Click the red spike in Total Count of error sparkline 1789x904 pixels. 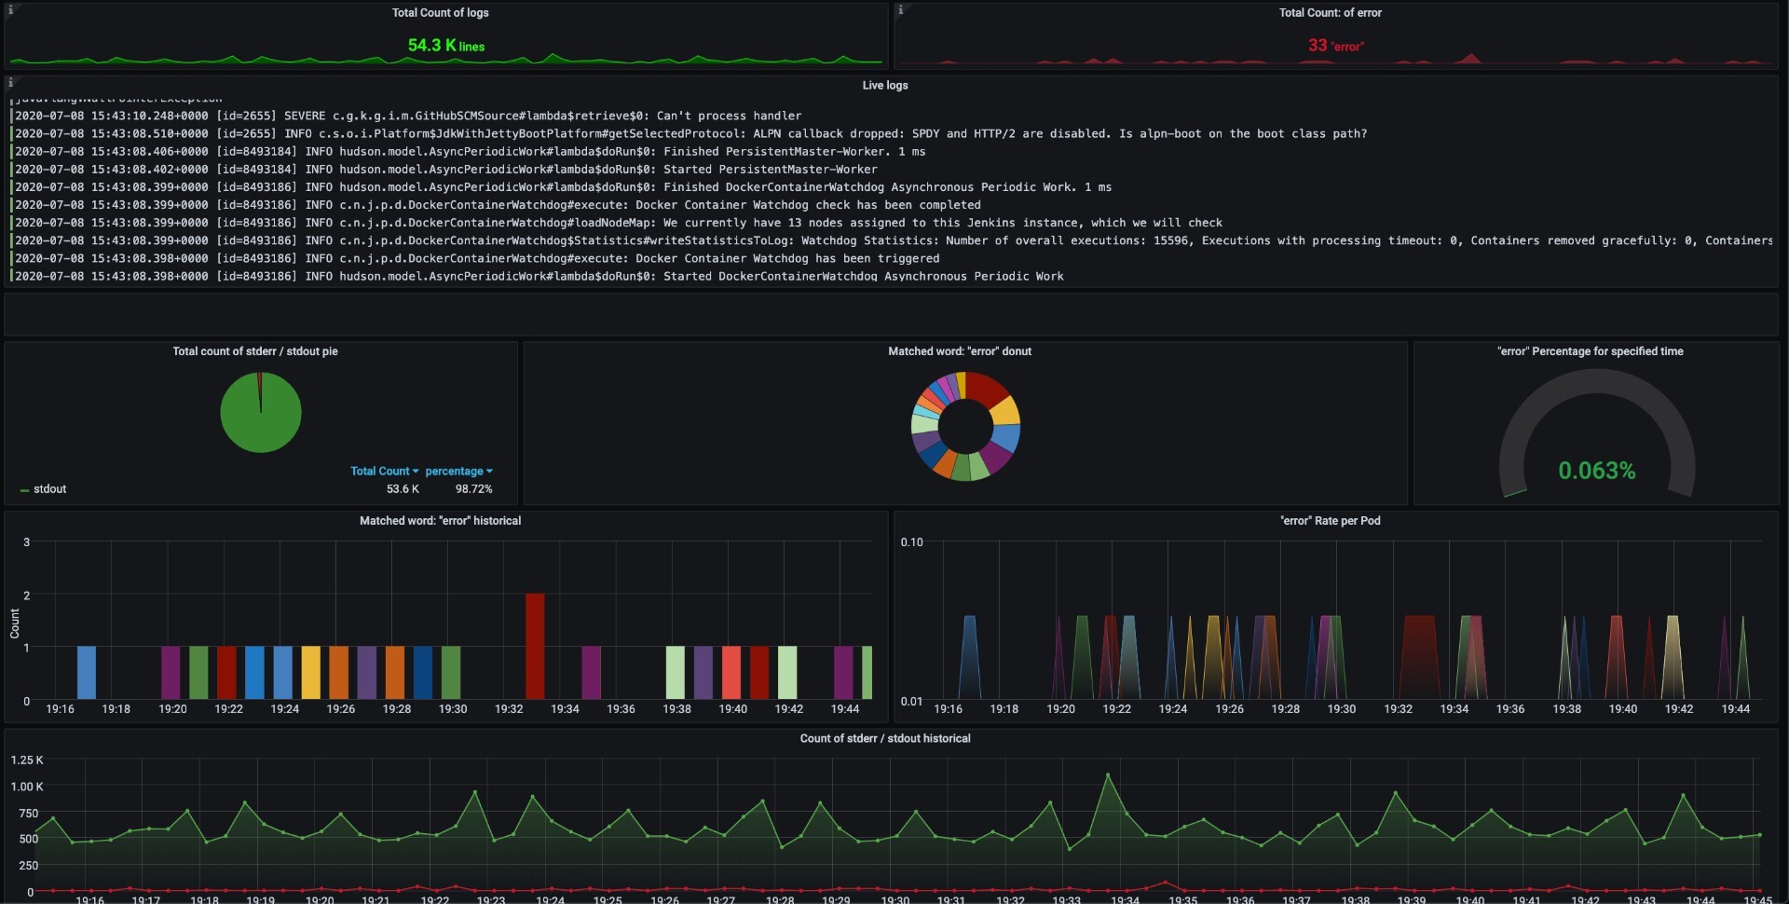coord(1470,59)
